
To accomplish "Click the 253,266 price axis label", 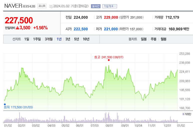I will [185, 54].
